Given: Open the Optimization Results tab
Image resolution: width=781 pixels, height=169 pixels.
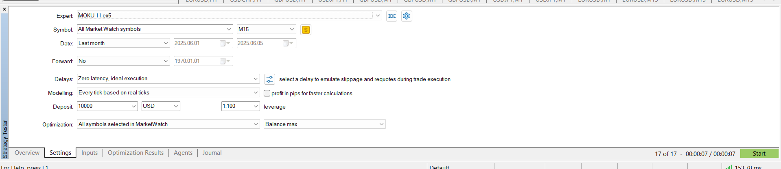Looking at the screenshot, I should 136,153.
